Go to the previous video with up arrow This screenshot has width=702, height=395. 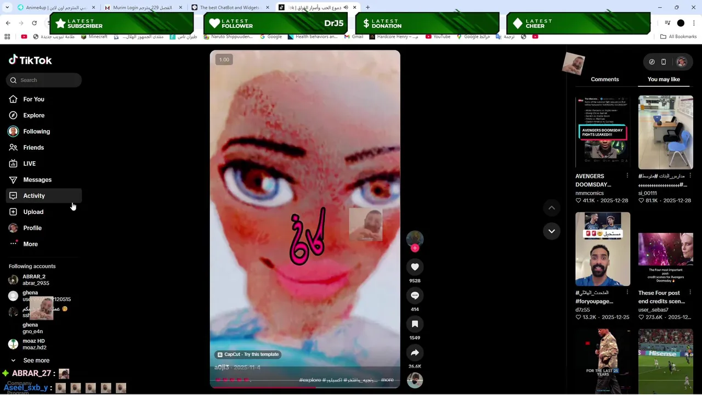[x=552, y=207]
